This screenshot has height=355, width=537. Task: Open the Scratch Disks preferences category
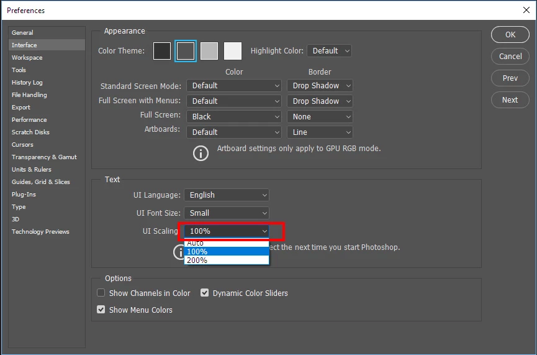coord(47,132)
